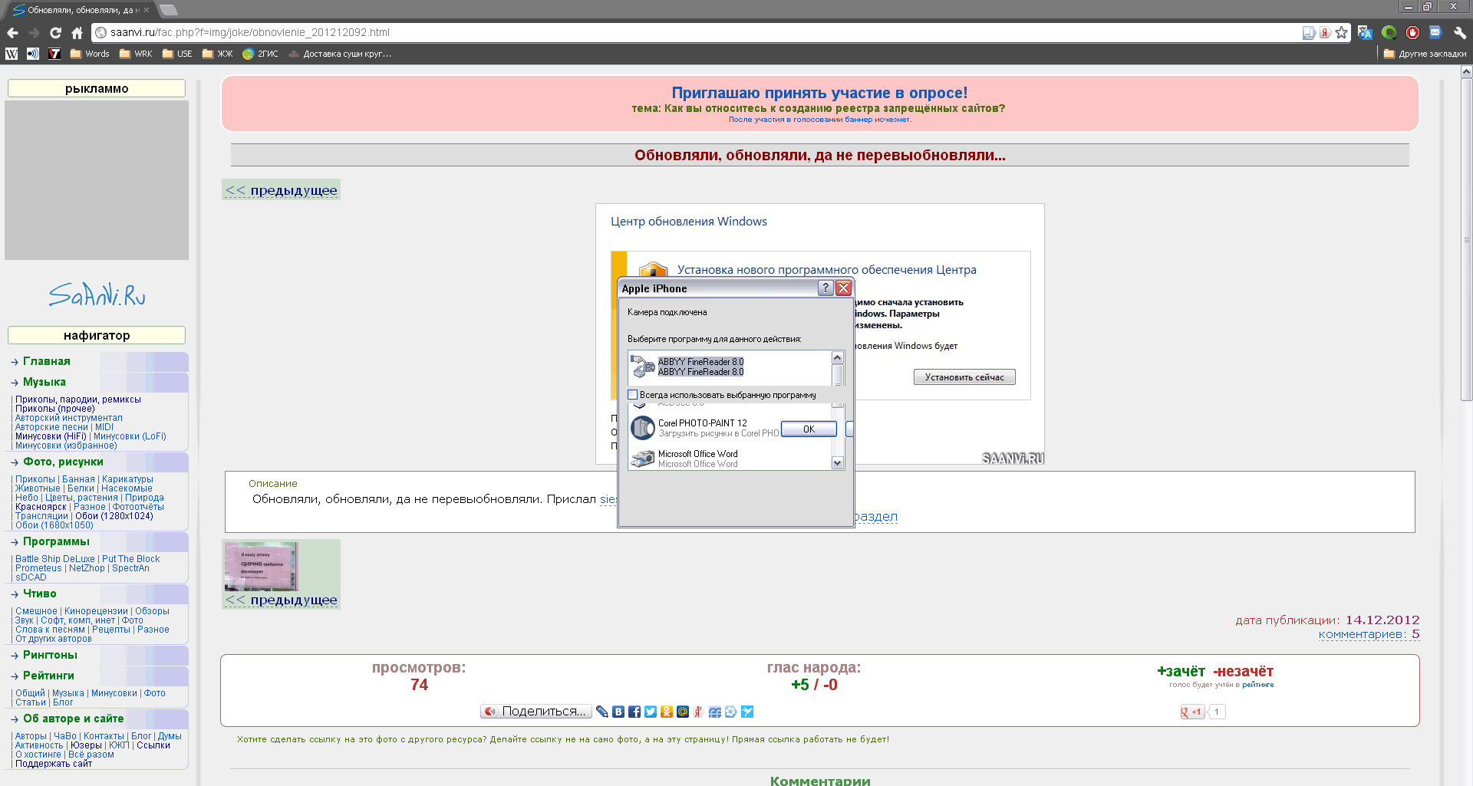Click the program list scroll-down arrow in dialog

coord(838,463)
